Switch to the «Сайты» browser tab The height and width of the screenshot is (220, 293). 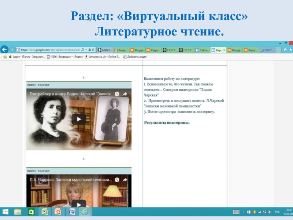(x=202, y=50)
